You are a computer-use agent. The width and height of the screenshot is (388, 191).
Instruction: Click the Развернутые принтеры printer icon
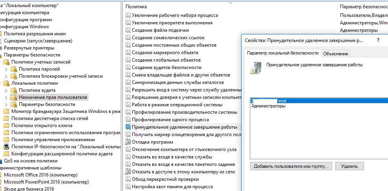point(1,48)
